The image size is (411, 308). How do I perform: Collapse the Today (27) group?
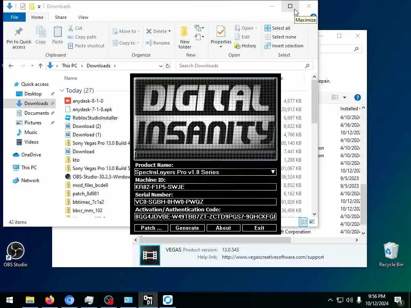62,90
